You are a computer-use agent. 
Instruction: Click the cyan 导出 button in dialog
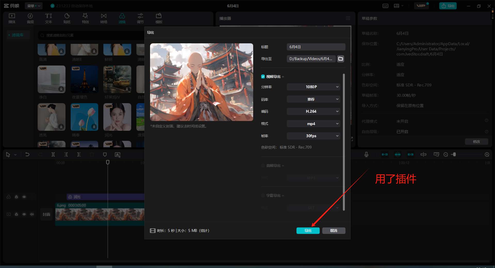point(308,231)
